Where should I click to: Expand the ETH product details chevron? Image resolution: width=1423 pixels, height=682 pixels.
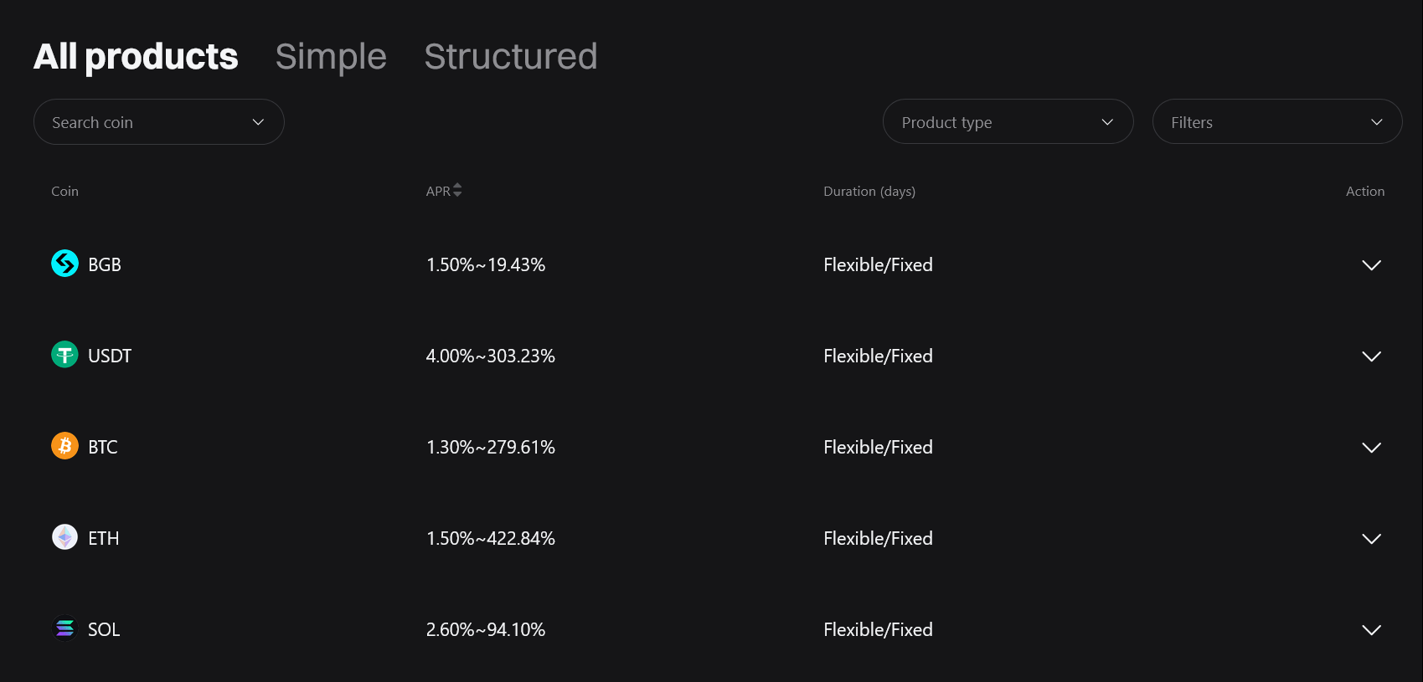[1371, 539]
